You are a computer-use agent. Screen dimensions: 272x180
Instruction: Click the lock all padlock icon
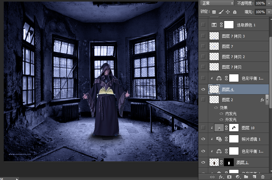pos(235,12)
